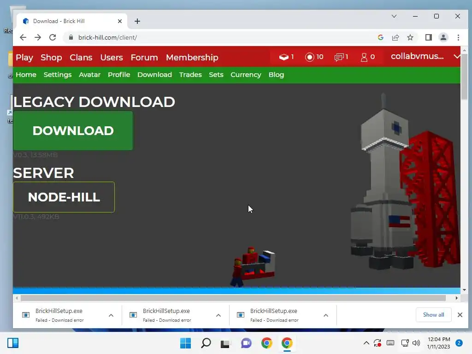472x354 pixels.
Task: Go forward with the browser arrow
Action: pos(38,37)
